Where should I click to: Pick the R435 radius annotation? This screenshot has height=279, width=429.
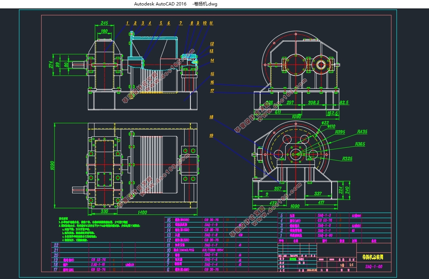click(362, 132)
